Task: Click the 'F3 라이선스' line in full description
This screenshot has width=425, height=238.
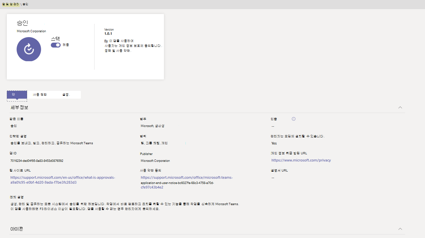Action: pos(85,209)
